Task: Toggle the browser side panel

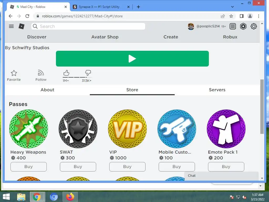Action: pyautogui.click(x=242, y=16)
